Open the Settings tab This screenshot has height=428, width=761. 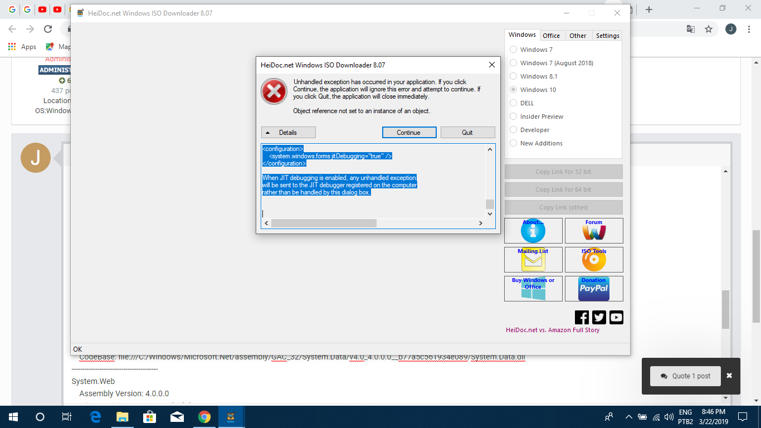(607, 36)
